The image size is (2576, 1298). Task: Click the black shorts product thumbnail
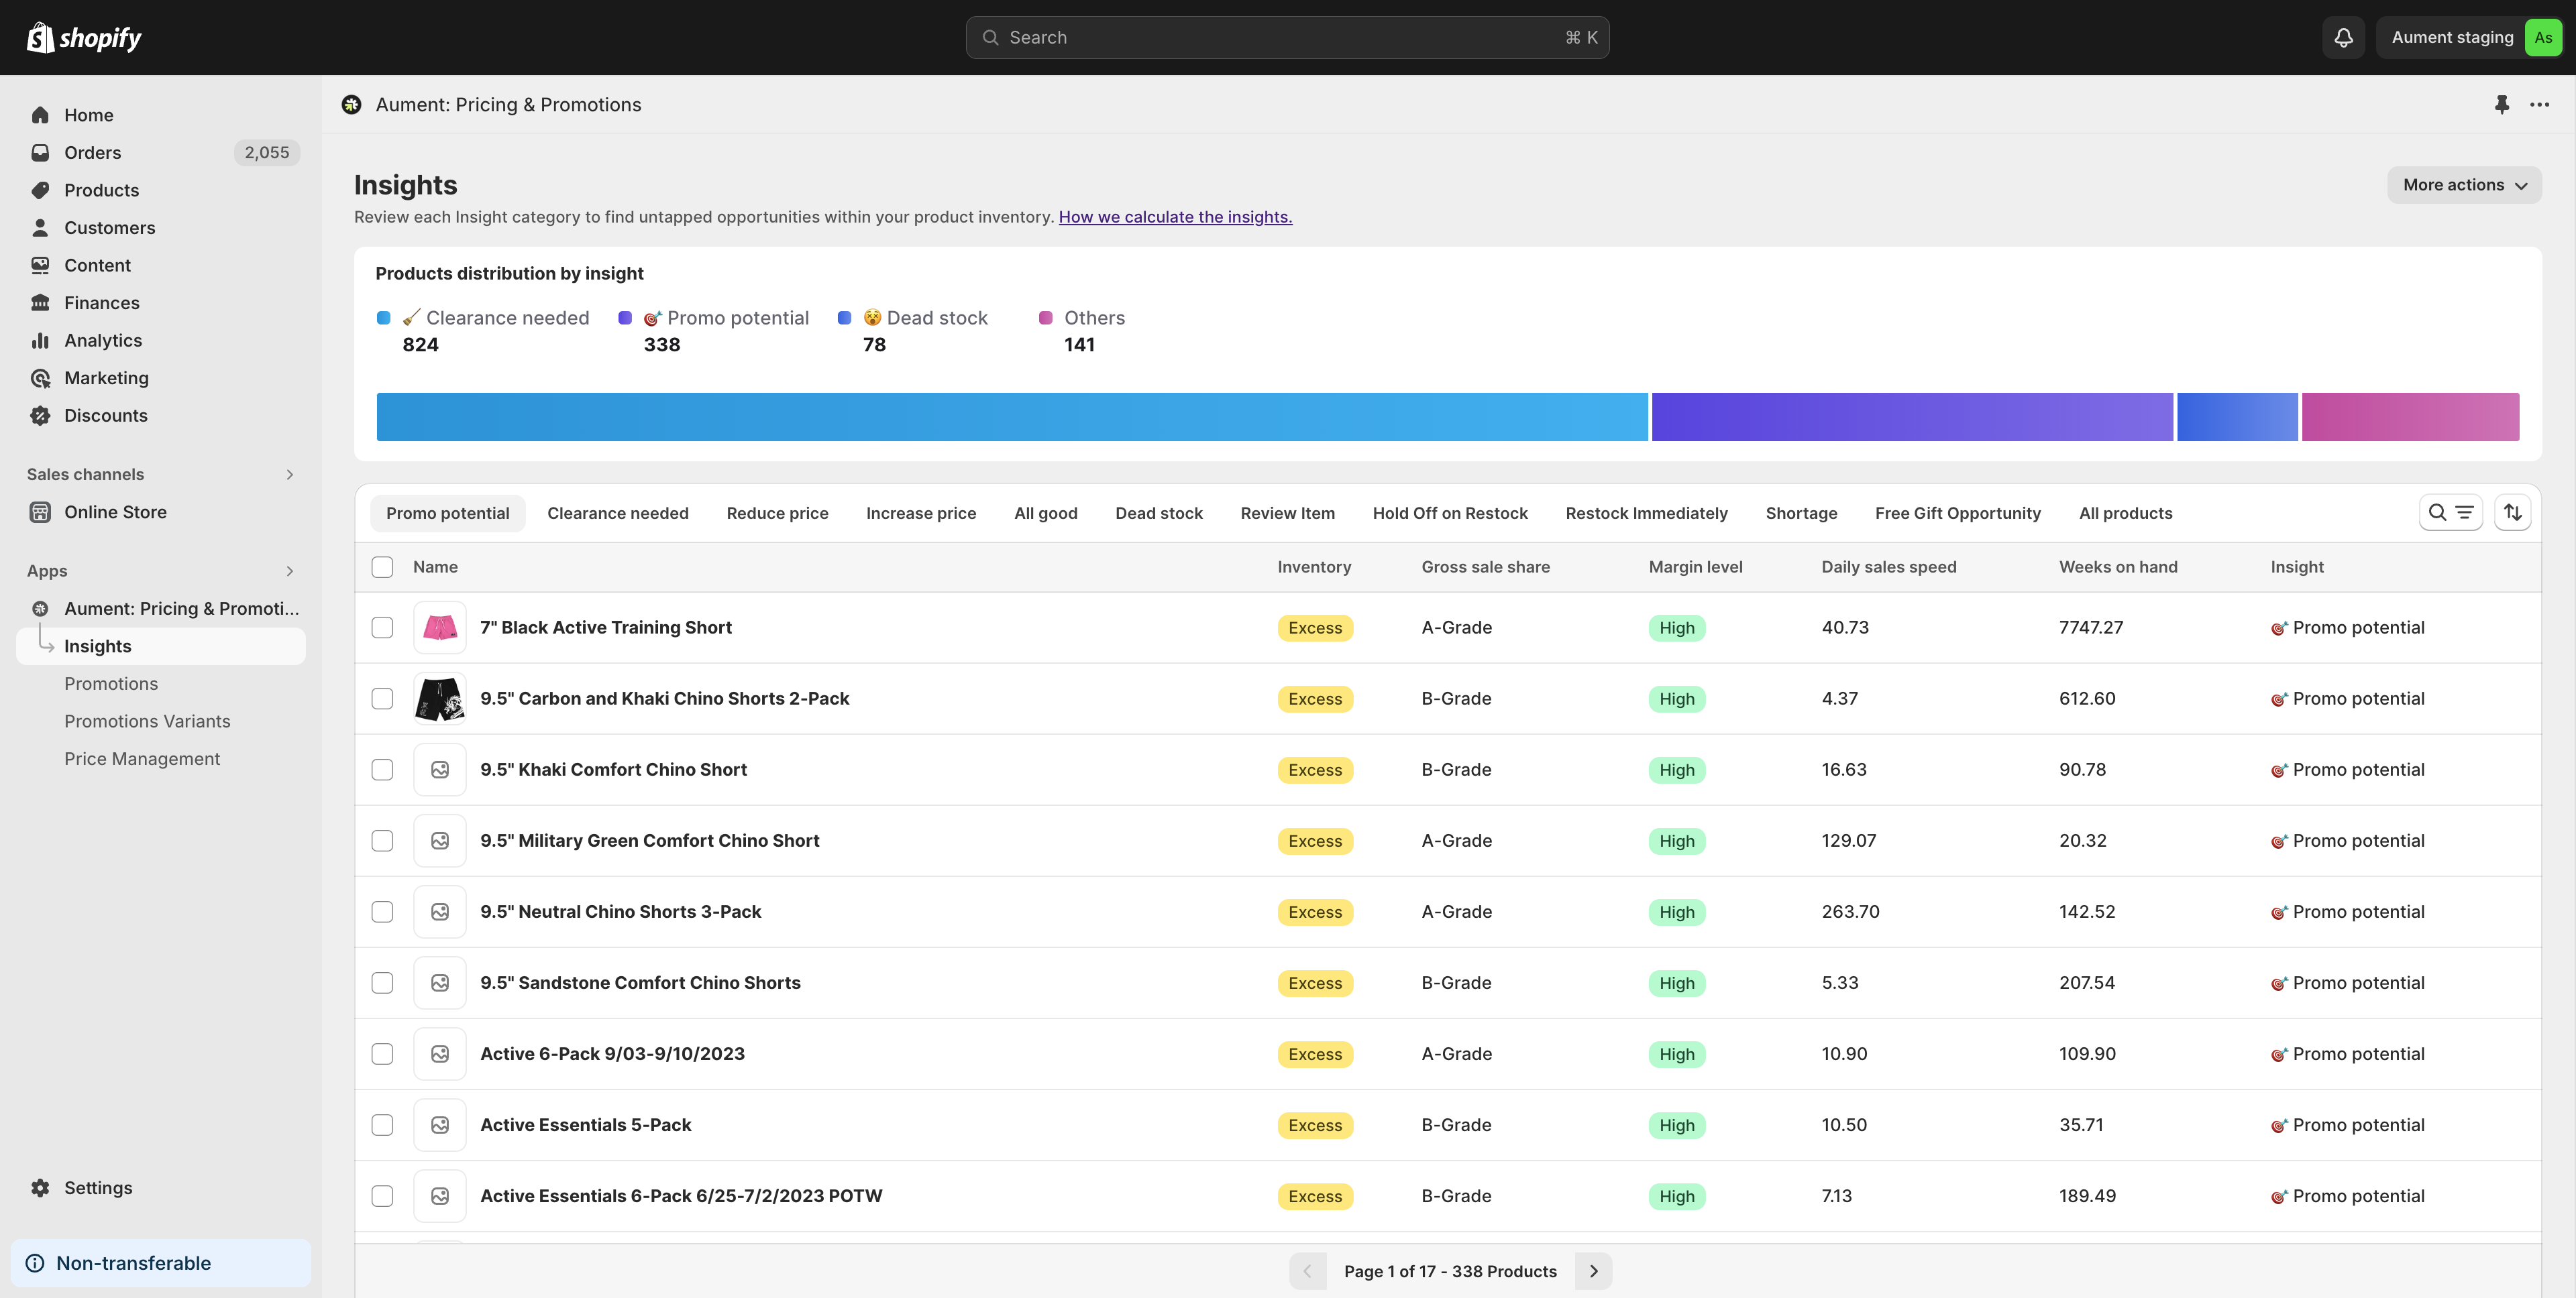pyautogui.click(x=440, y=699)
